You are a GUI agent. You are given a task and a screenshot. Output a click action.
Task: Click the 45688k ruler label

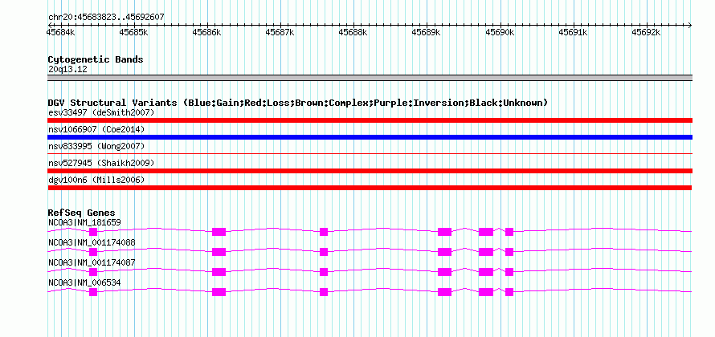pyautogui.click(x=353, y=32)
